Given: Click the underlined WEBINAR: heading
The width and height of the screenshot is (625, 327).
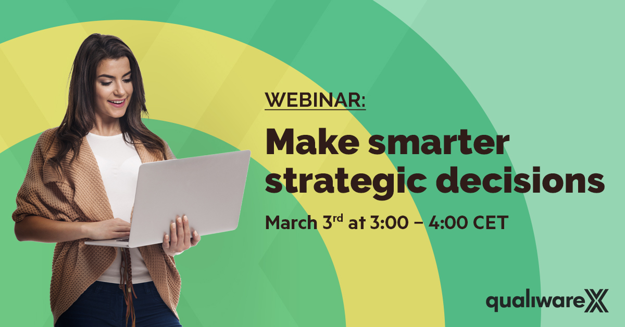Looking at the screenshot, I should [316, 100].
